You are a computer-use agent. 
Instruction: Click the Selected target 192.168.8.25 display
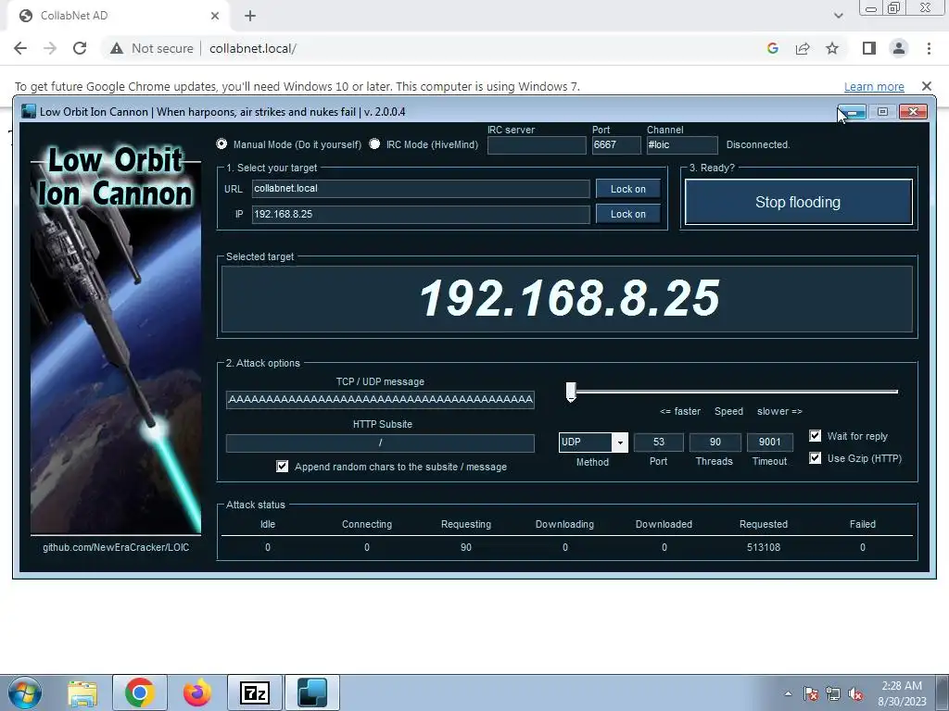pos(568,299)
